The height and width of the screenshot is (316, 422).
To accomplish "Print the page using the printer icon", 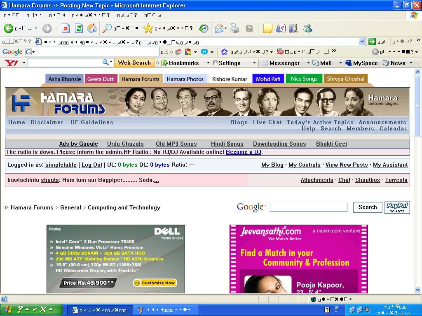I will click(x=234, y=28).
